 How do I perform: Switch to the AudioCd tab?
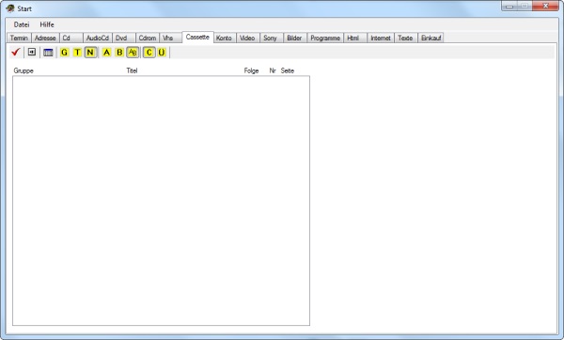[x=98, y=38]
